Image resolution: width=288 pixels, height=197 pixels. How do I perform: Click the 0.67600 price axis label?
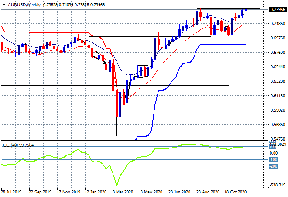click(278, 53)
